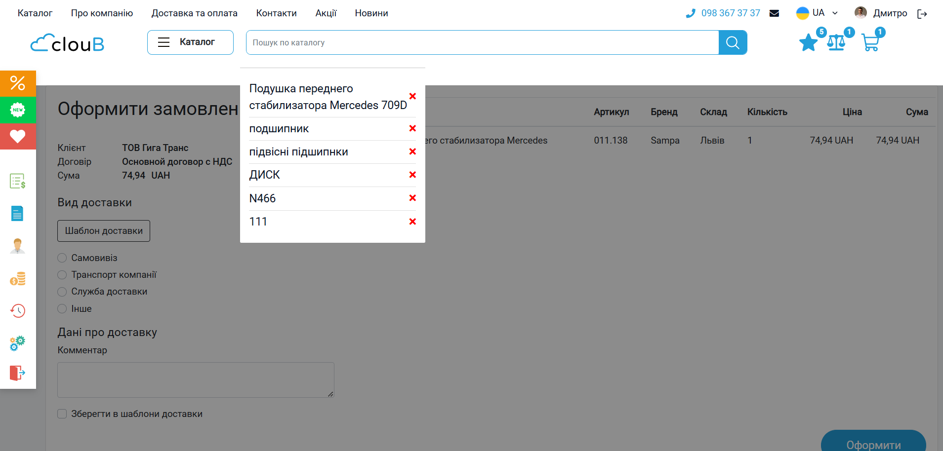
Task: Click the search magnifier button
Action: 733,42
